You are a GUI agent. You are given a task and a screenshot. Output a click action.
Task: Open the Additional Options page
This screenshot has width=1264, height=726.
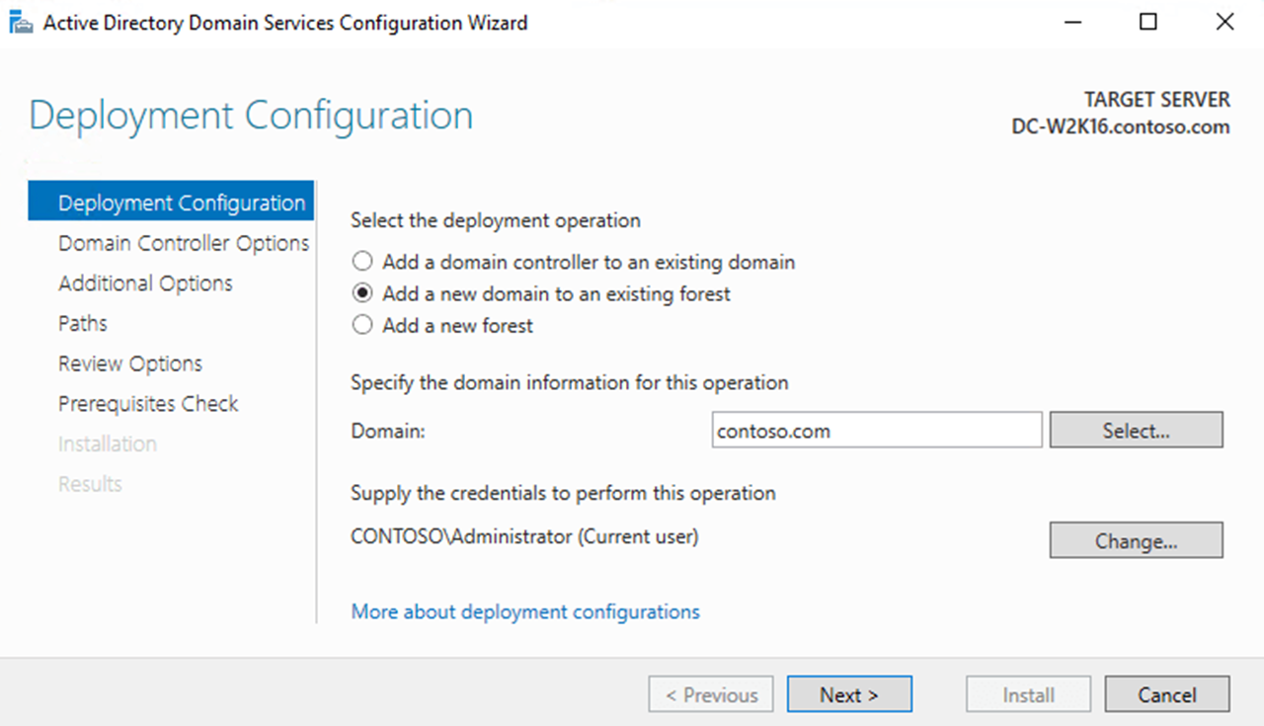coord(145,283)
